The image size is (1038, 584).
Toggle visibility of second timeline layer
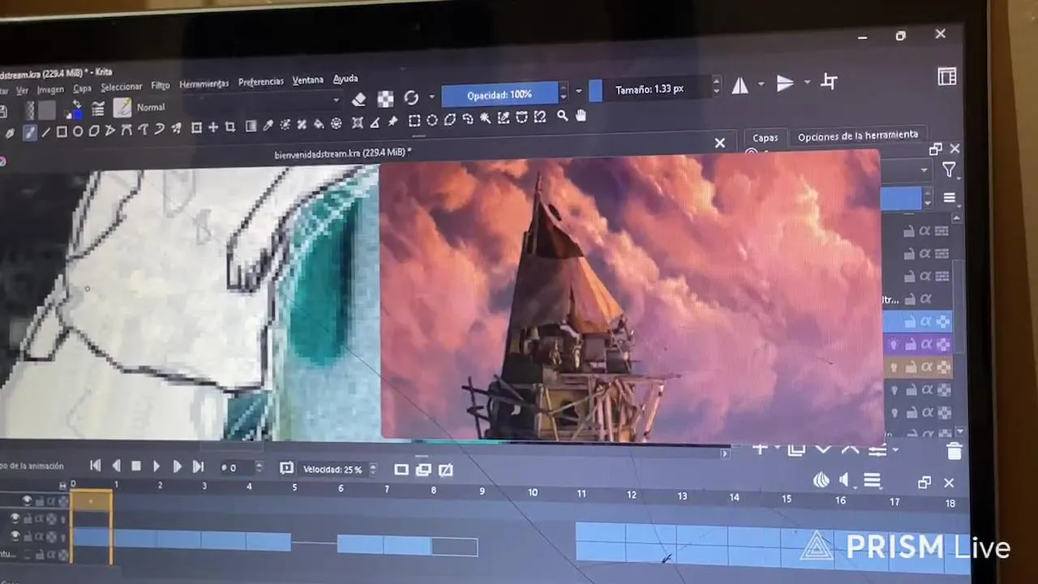point(15,518)
